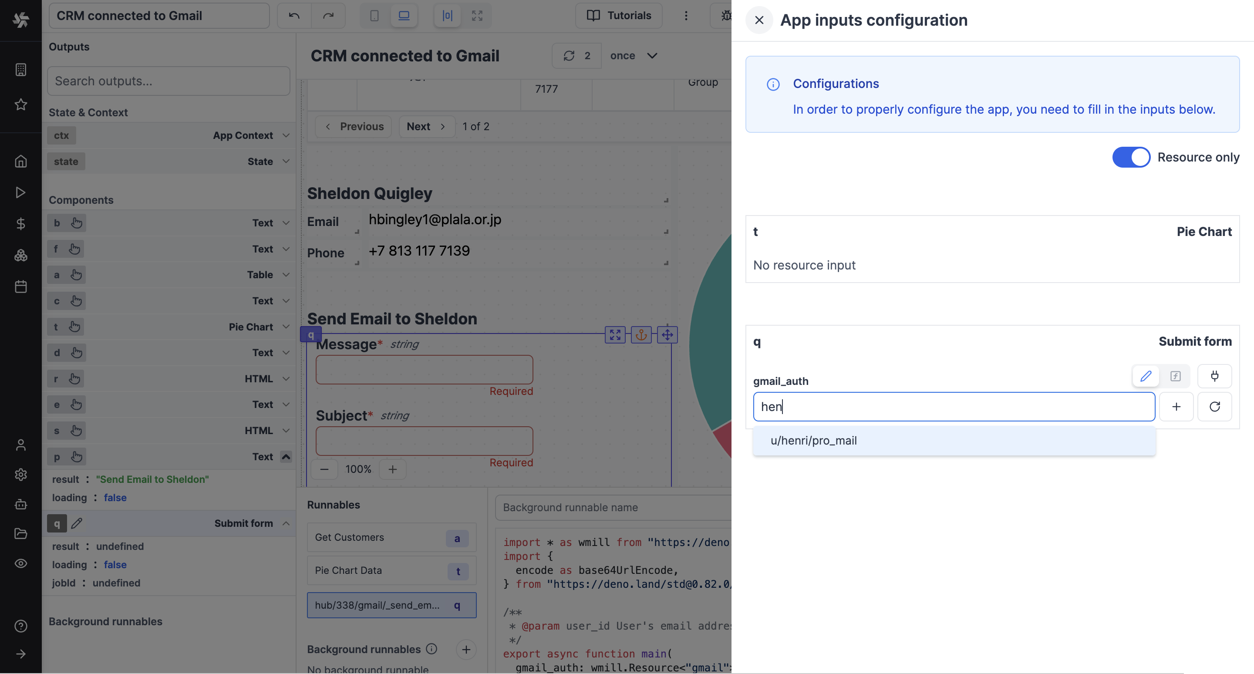Toggle the Resource only switch
The height and width of the screenshot is (674, 1254).
point(1129,156)
